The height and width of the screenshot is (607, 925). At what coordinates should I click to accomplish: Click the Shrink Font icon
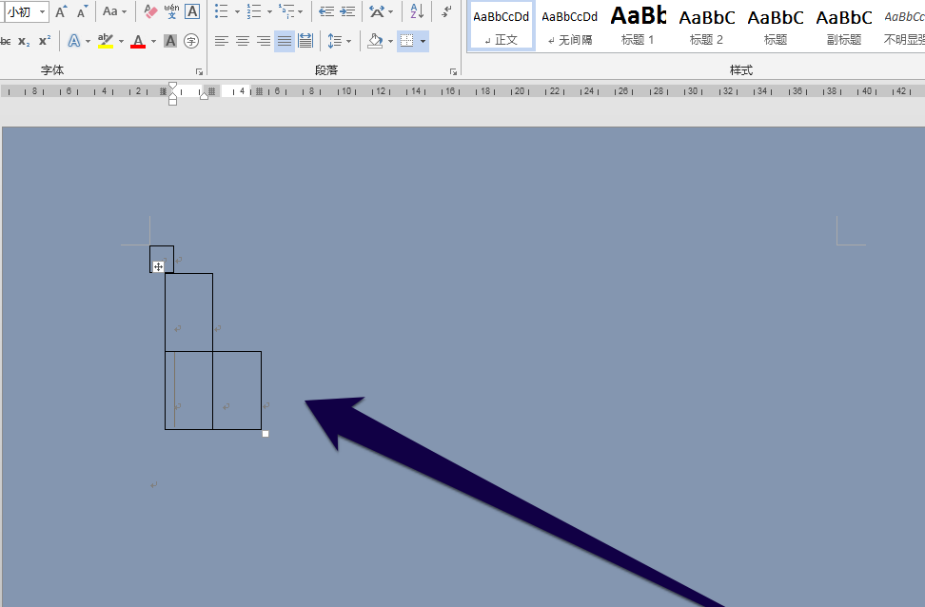tap(82, 11)
